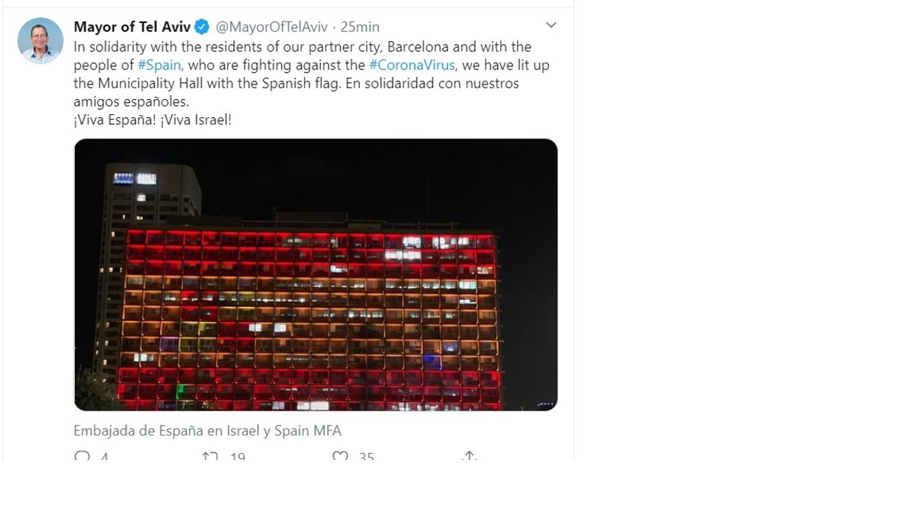Click the 25min timestamp of the tweet
The width and height of the screenshot is (915, 514).
point(360,27)
